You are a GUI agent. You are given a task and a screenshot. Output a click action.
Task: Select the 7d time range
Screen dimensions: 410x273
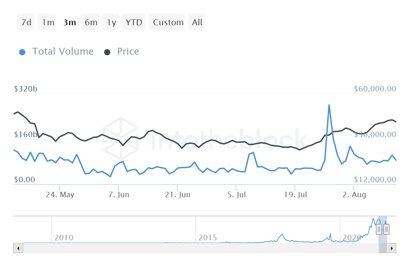pos(26,22)
